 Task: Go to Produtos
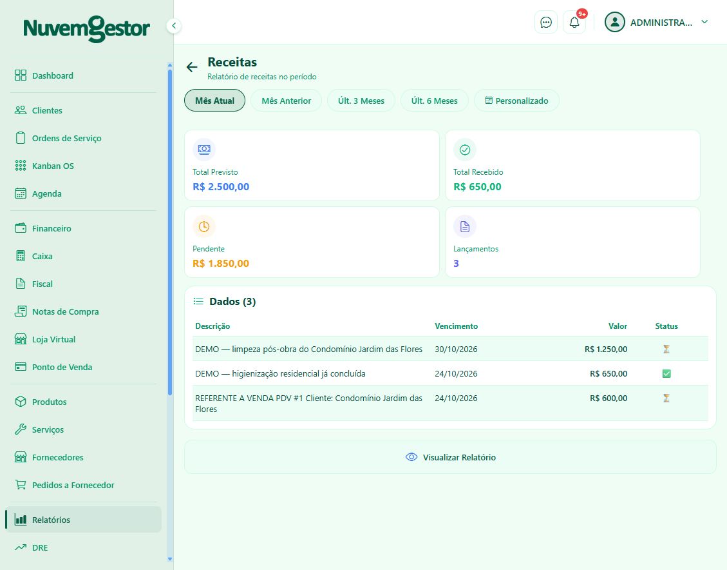84,402
